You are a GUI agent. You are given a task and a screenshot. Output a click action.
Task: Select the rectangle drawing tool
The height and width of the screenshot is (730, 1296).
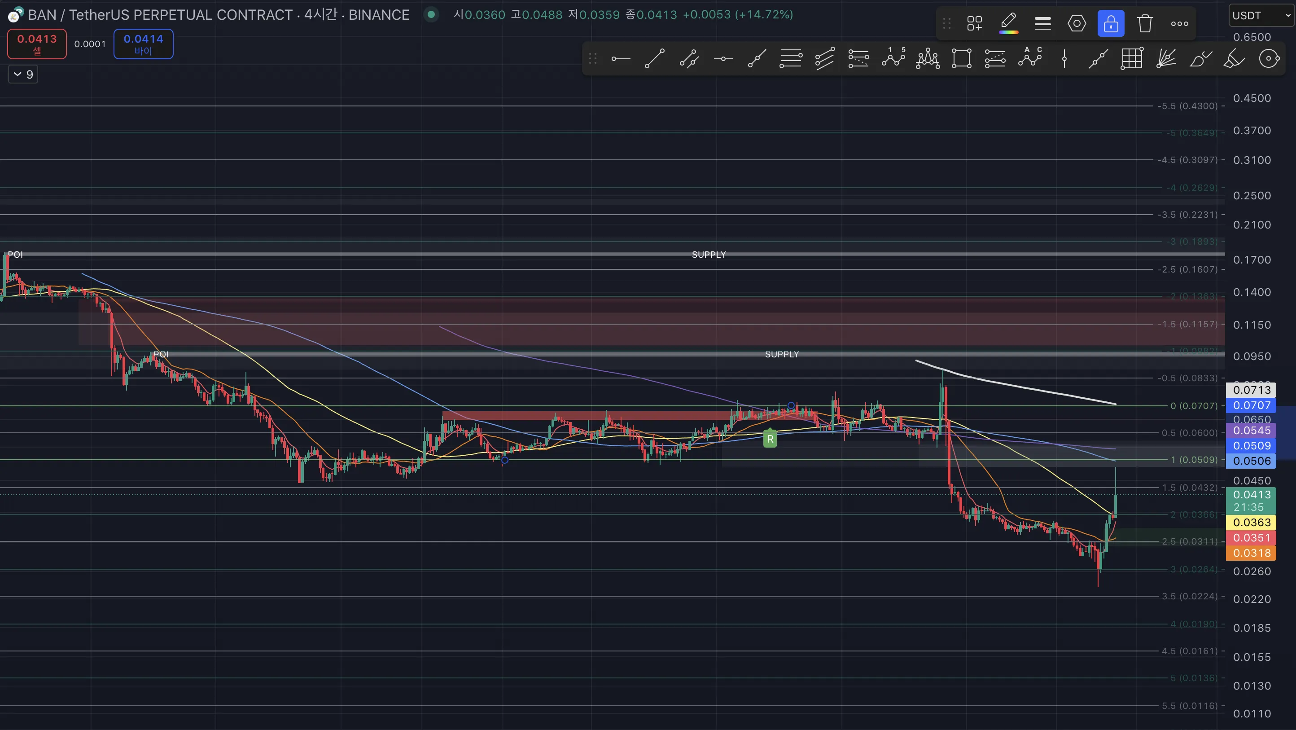pos(961,59)
